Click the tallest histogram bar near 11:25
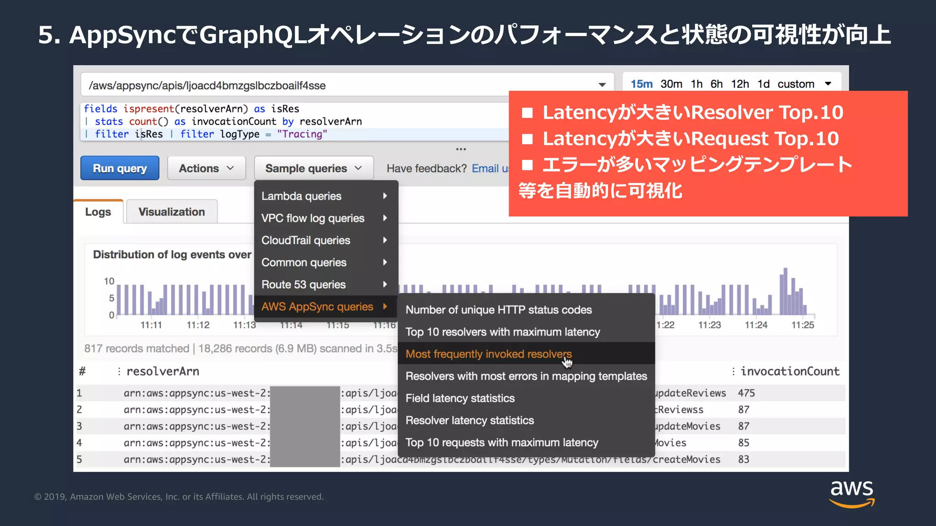Screen dimensions: 936x526 [x=785, y=291]
